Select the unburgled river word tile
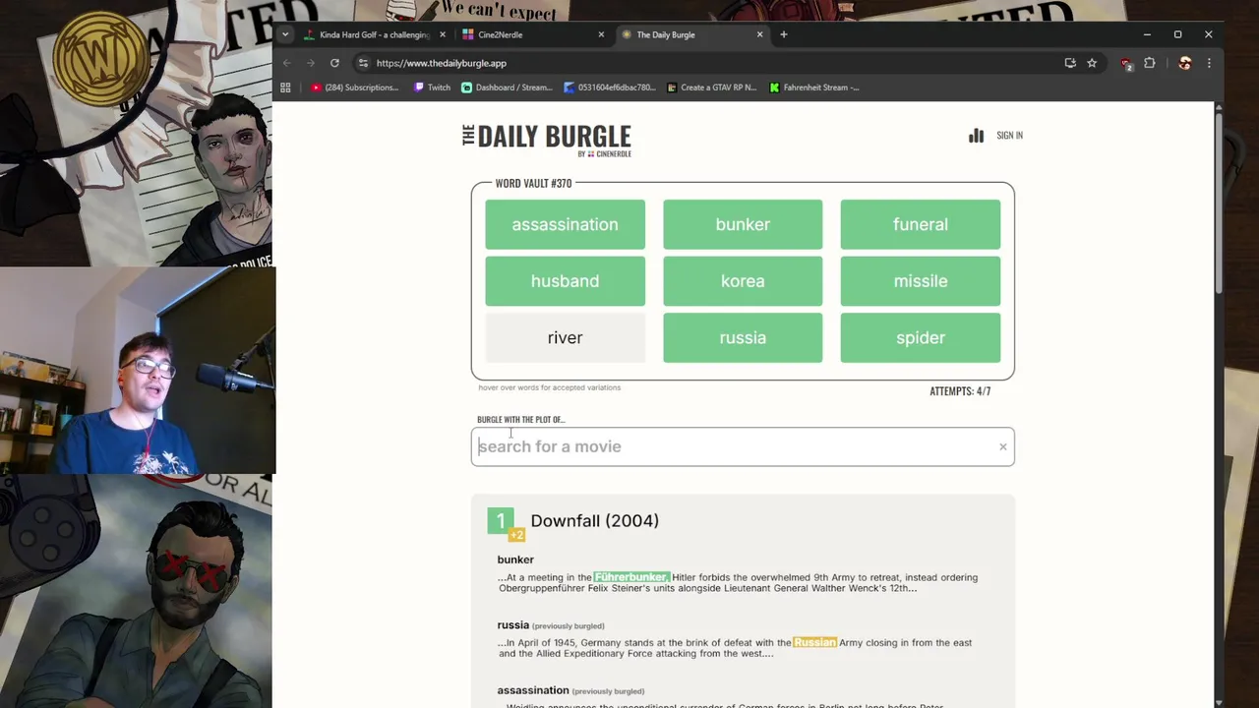This screenshot has width=1259, height=708. [565, 337]
